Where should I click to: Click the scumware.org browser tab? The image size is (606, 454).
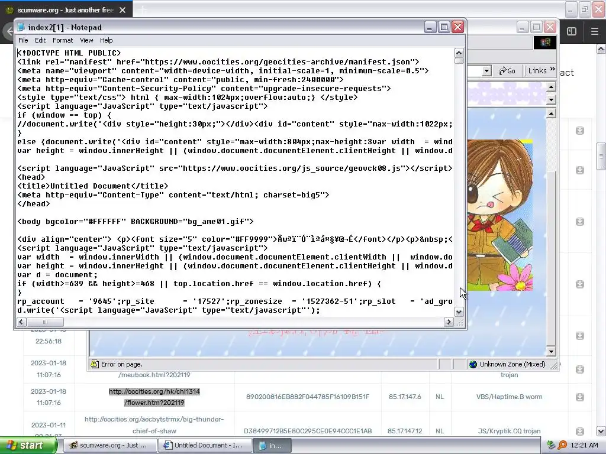pos(66,10)
